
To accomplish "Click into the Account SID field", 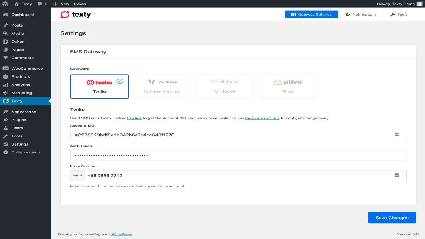I will tap(239, 135).
